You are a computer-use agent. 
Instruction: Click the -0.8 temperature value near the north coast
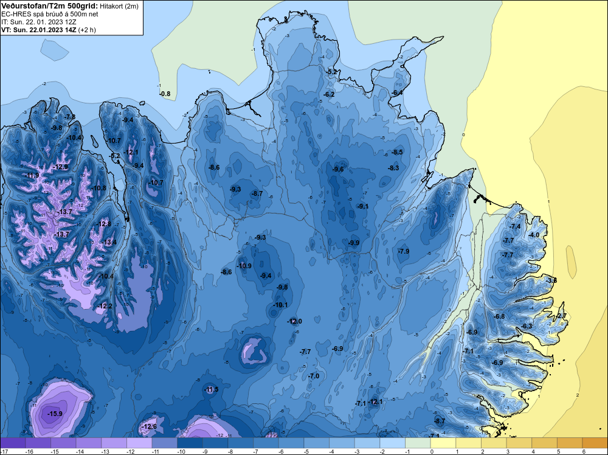tap(165, 94)
